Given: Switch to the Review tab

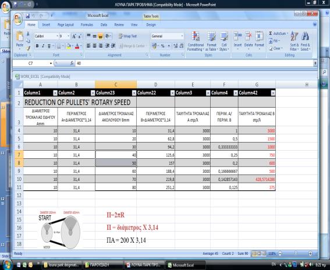Looking at the screenshot, I should pos(119,25).
